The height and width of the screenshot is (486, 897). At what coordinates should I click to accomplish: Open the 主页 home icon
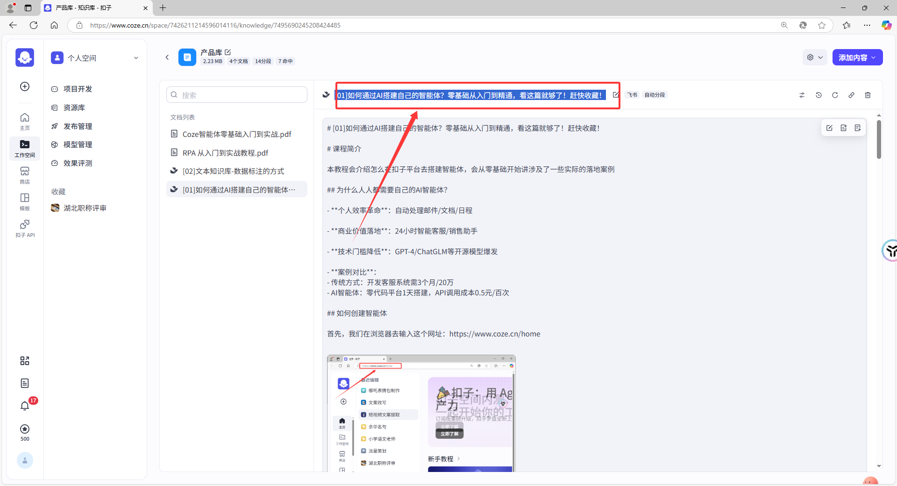25,121
